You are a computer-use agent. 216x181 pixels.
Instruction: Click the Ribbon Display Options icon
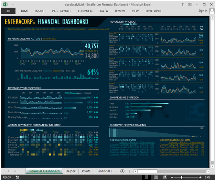tap(190, 4)
